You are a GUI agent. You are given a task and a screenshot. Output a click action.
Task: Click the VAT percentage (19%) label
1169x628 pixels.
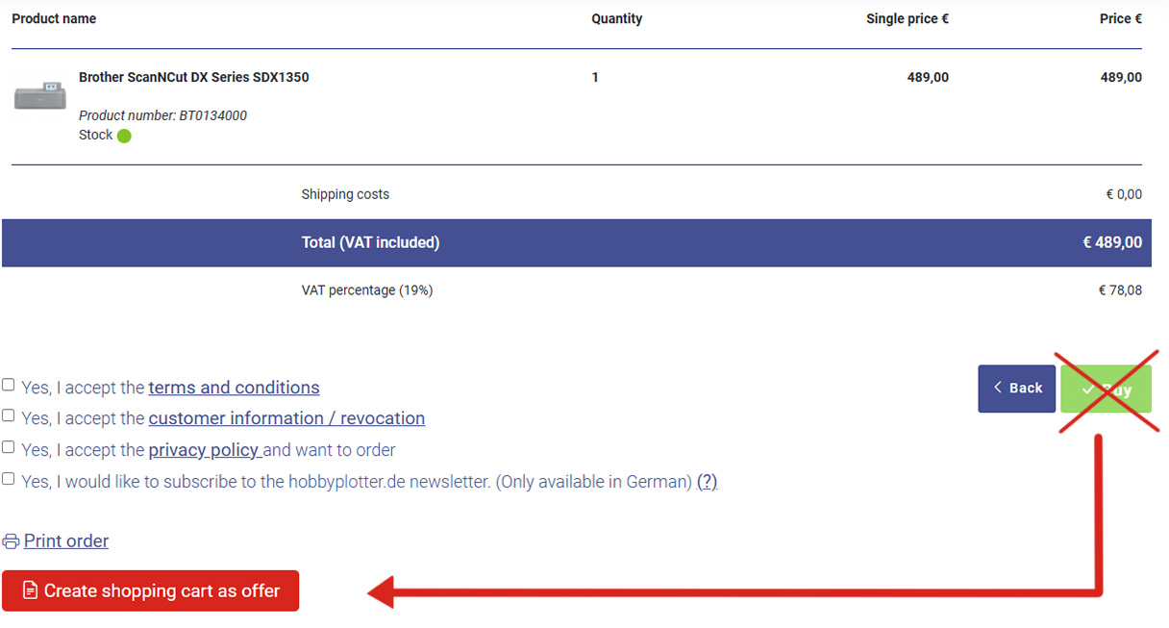click(x=367, y=290)
